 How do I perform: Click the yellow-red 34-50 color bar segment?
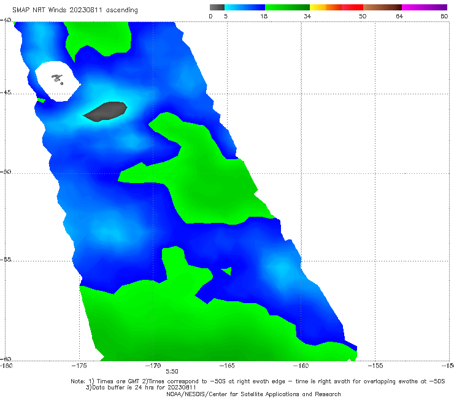coord(336,7)
